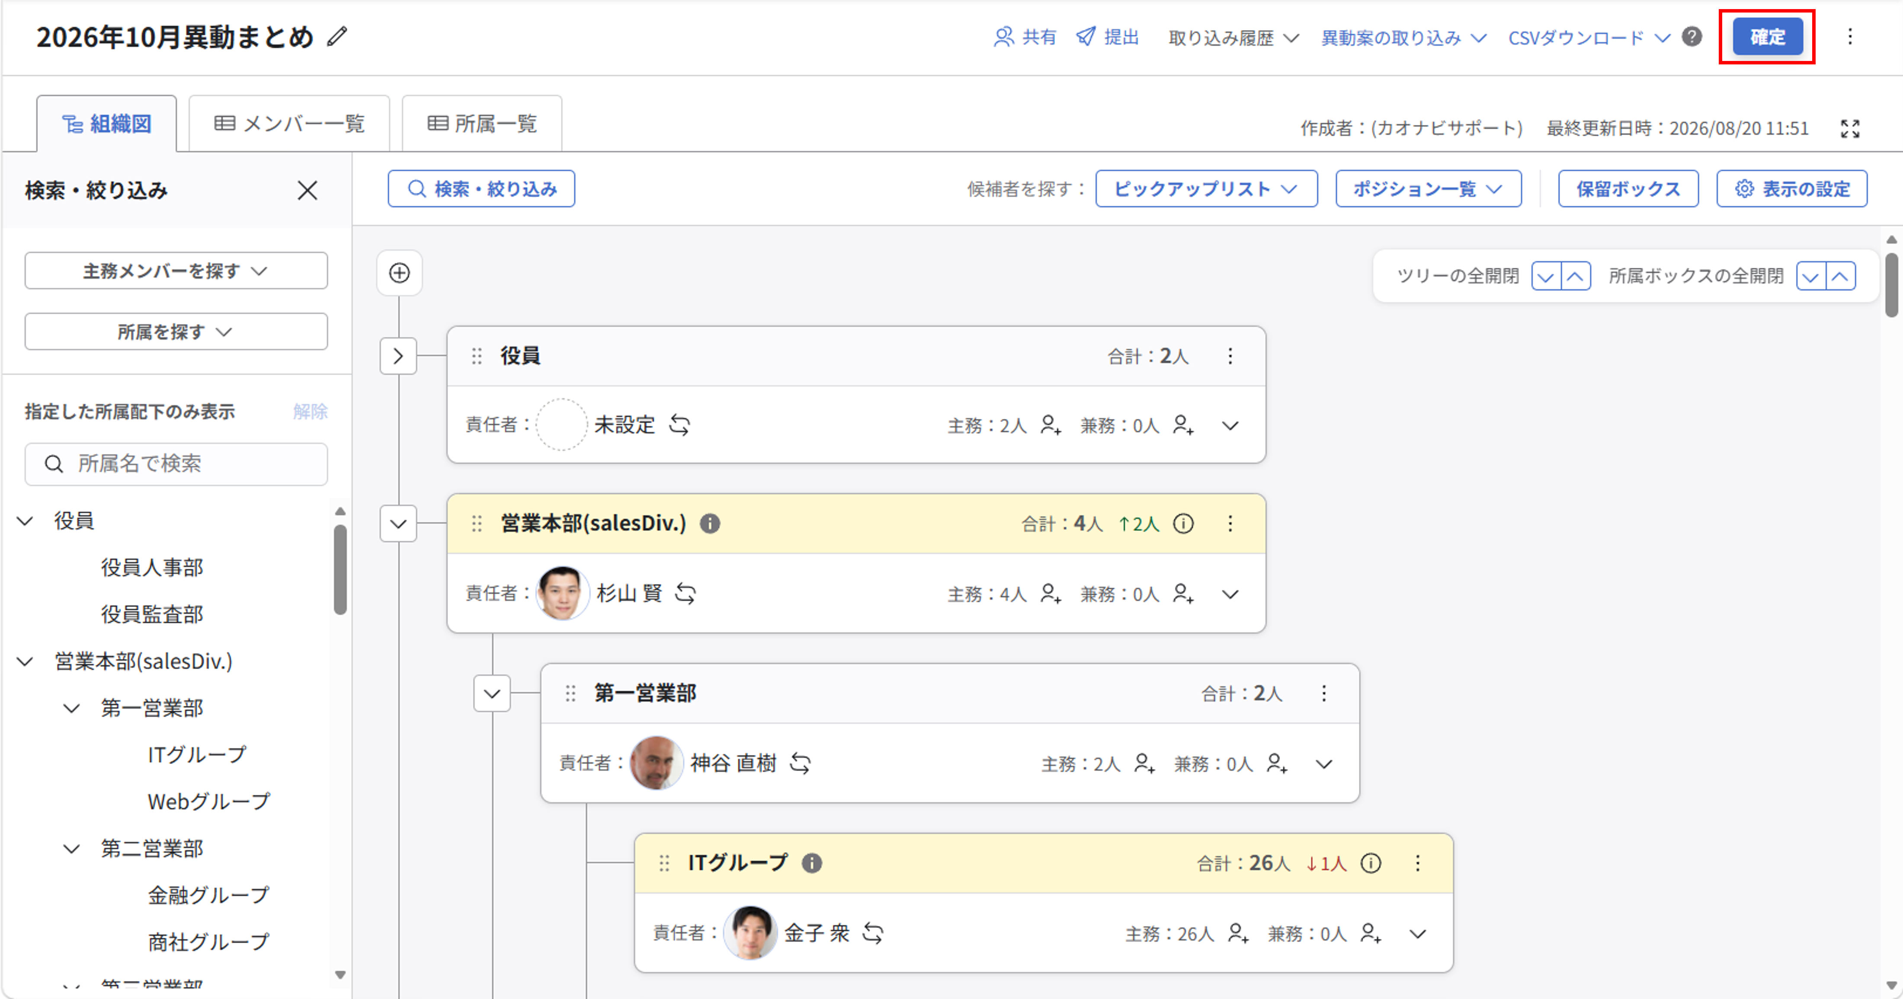View the ITグループ headcount decrease info icon
This screenshot has height=999, width=1903.
(1371, 863)
